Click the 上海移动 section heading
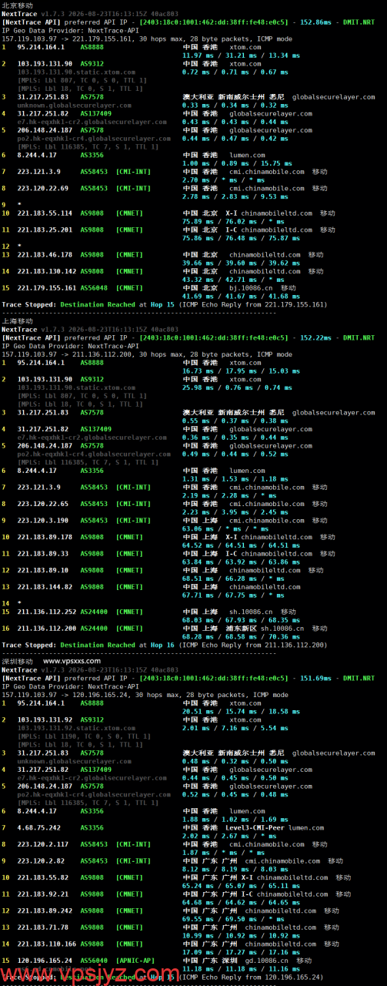This screenshot has height=986, width=387. (18, 321)
